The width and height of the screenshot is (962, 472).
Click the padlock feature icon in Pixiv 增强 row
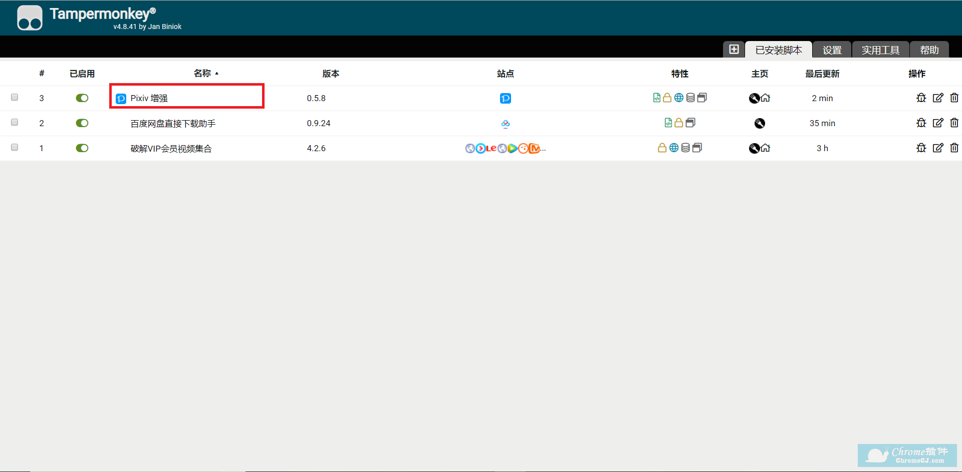(x=667, y=98)
